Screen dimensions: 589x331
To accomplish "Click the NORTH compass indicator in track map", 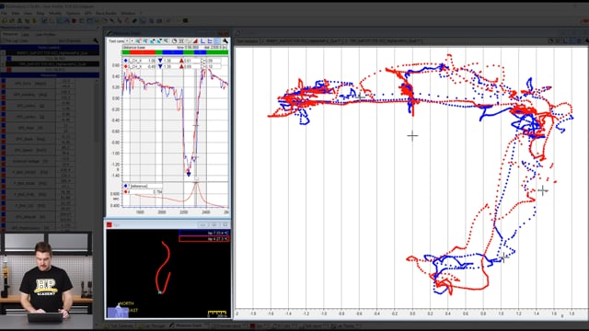I will coord(126,303).
